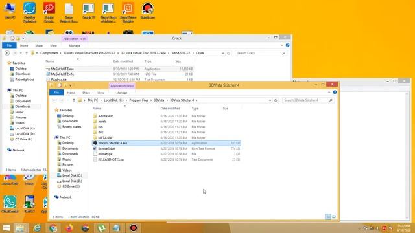Switch to details view in 3DVista Stitcher window

point(328,217)
